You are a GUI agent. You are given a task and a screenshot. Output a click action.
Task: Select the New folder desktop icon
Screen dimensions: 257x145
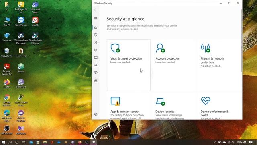point(21,52)
